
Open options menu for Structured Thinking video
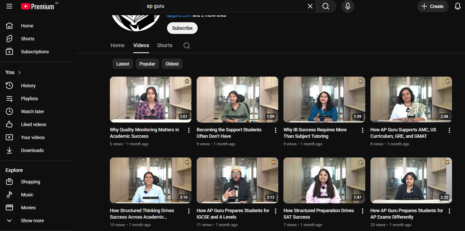coord(189,211)
